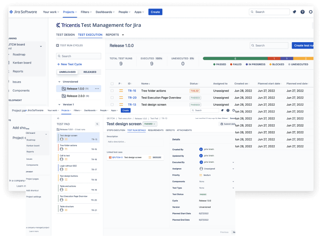Open the help question mark icon in back window
The width and height of the screenshot is (322, 236).
(302, 12)
